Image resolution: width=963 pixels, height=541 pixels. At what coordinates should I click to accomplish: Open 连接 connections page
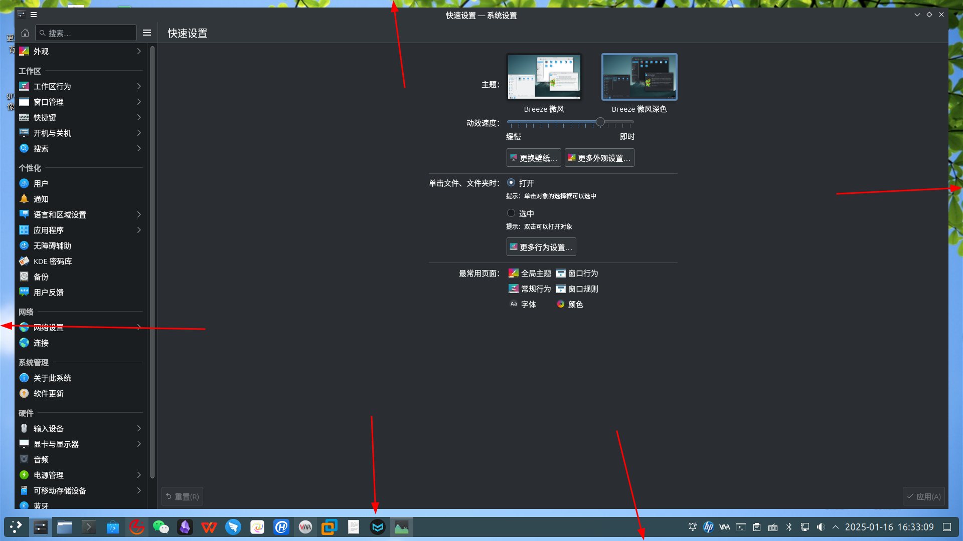tap(81, 343)
